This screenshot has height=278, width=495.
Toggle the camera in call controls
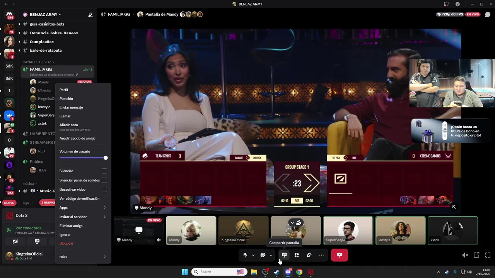263,255
